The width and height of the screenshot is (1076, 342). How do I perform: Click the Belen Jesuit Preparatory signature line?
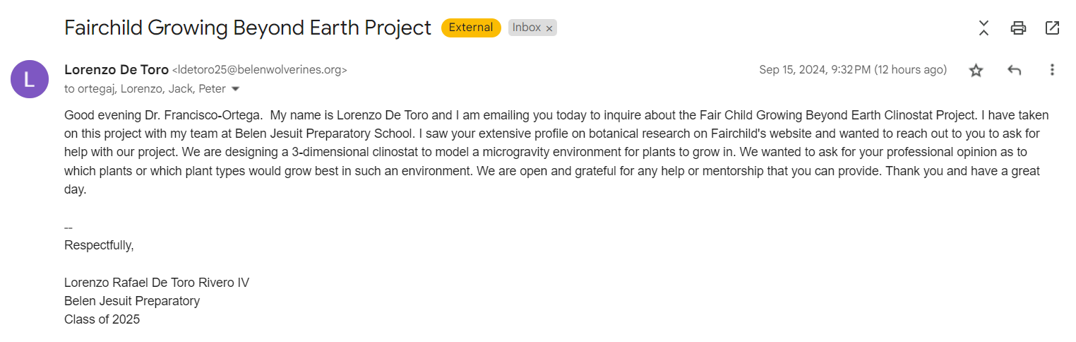click(132, 301)
